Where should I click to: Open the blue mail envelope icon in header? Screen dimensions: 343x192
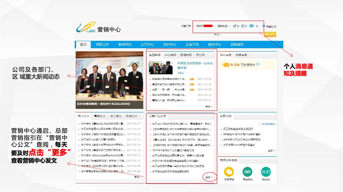point(252,26)
